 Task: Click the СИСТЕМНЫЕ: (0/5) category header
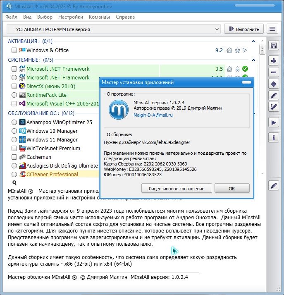point(31,60)
